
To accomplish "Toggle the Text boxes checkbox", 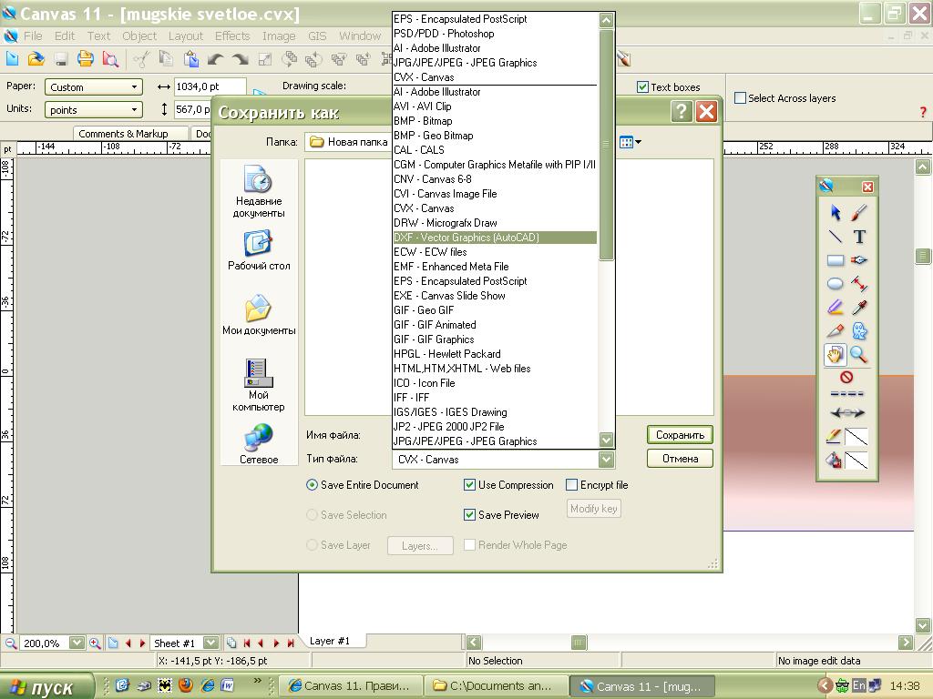I will pyautogui.click(x=642, y=86).
